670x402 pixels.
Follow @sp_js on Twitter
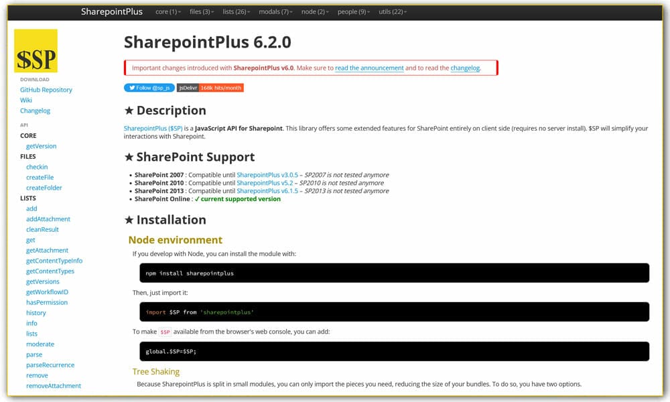pos(149,87)
